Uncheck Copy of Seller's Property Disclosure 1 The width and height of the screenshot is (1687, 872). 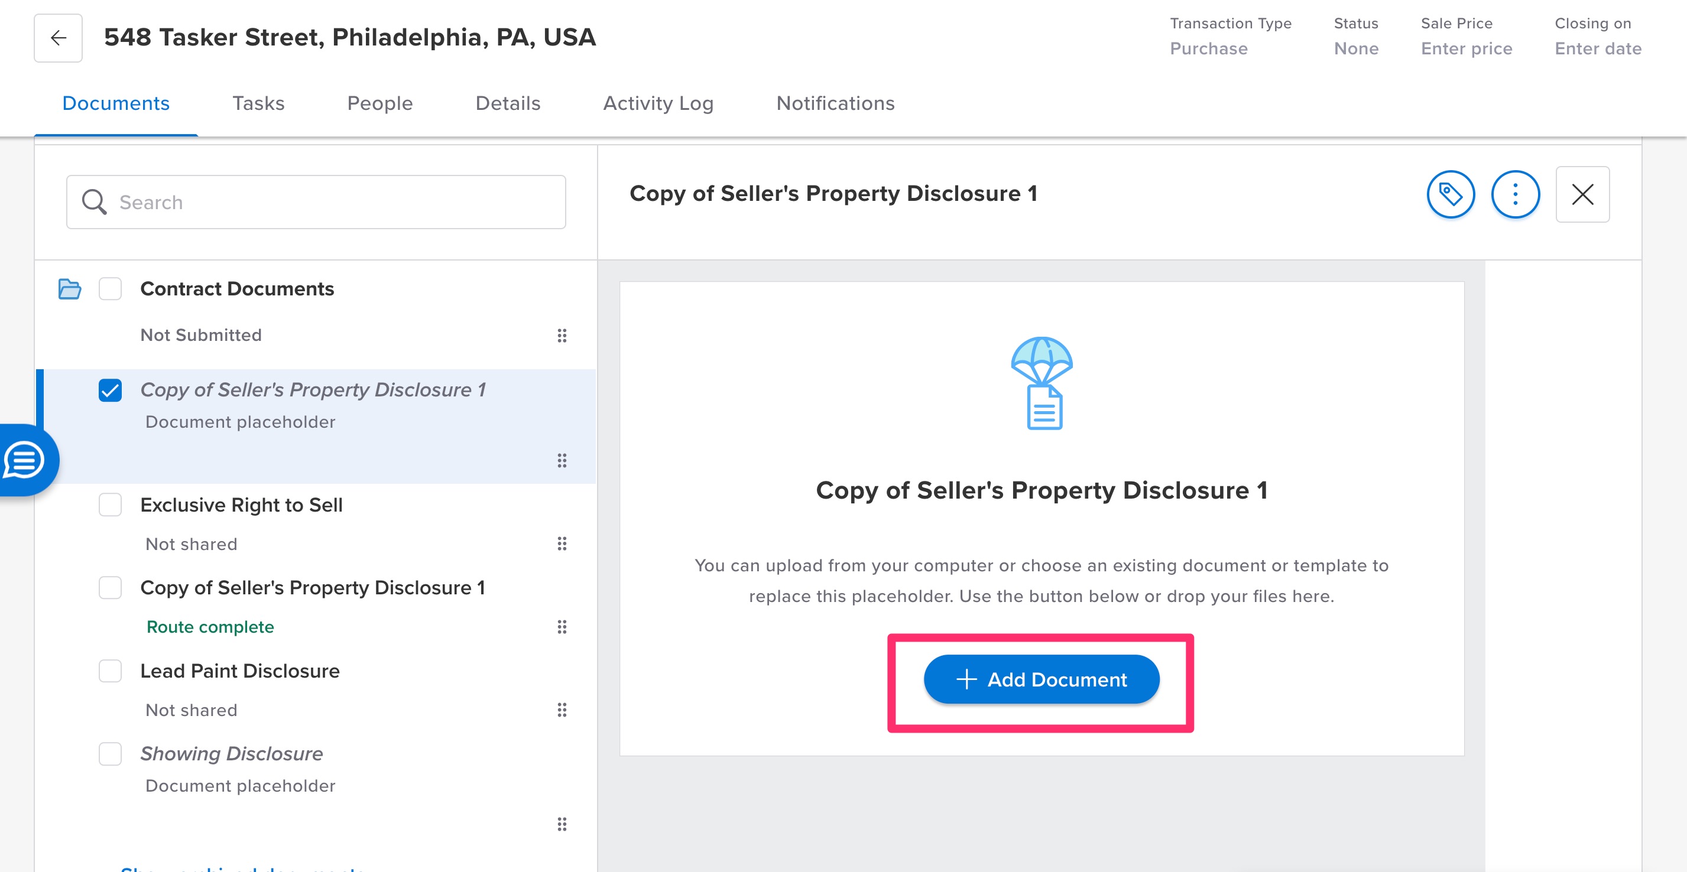[110, 390]
